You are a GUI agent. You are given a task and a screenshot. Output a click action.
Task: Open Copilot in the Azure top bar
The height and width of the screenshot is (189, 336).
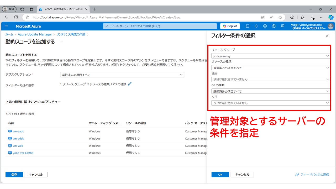click(230, 26)
